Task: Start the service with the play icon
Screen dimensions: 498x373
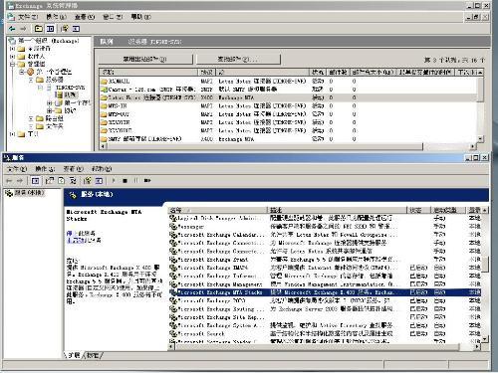Action: pyautogui.click(x=114, y=181)
